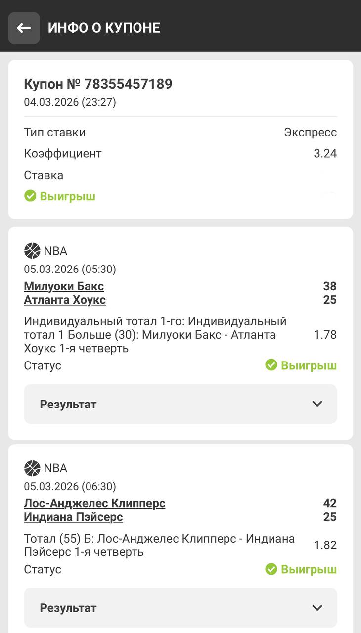Open the Атланта Хоукс team link
Screen dimensions: 361x633
[x=65, y=300]
